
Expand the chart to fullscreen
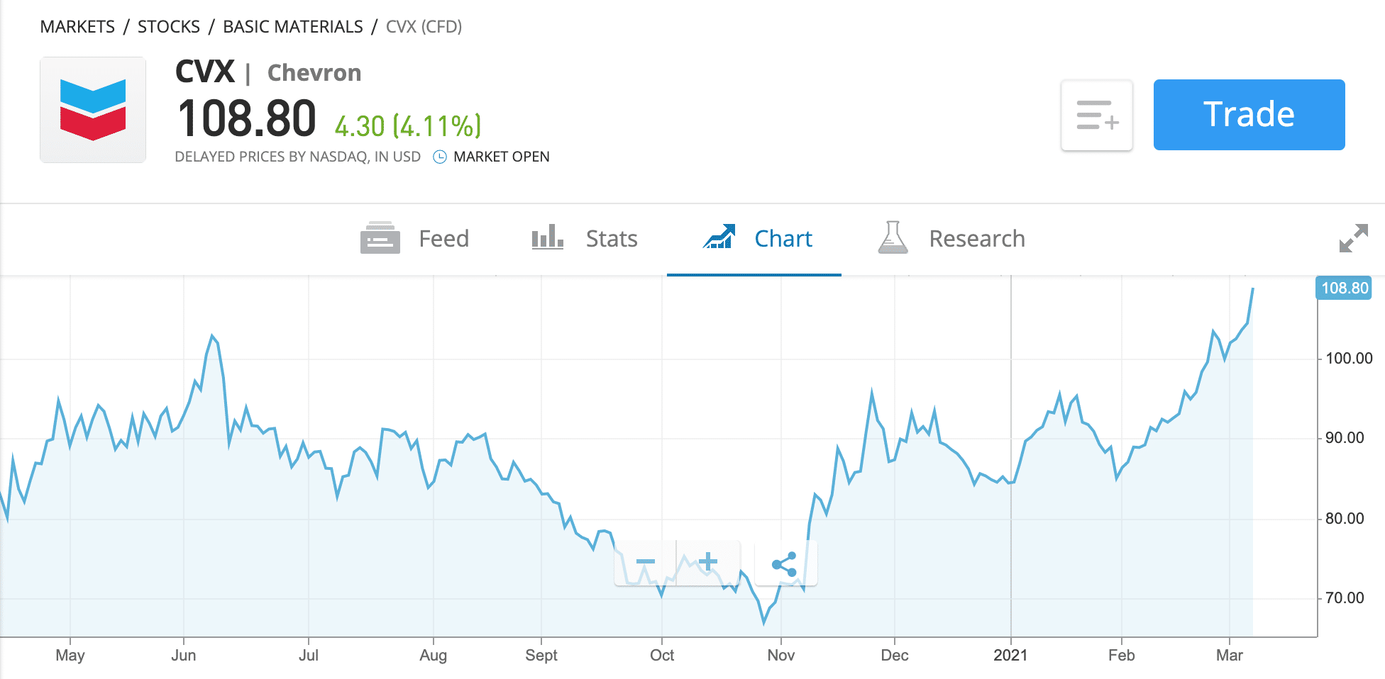(x=1353, y=238)
